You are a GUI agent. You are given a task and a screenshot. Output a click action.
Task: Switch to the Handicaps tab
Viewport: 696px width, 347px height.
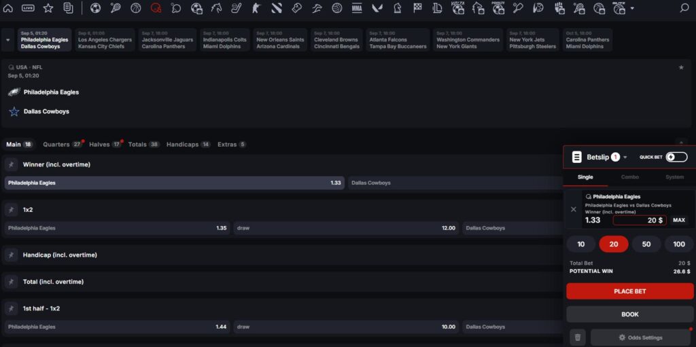point(188,144)
